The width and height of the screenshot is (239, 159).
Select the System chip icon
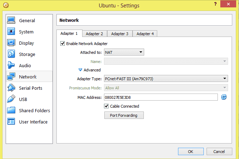[x=11, y=32]
